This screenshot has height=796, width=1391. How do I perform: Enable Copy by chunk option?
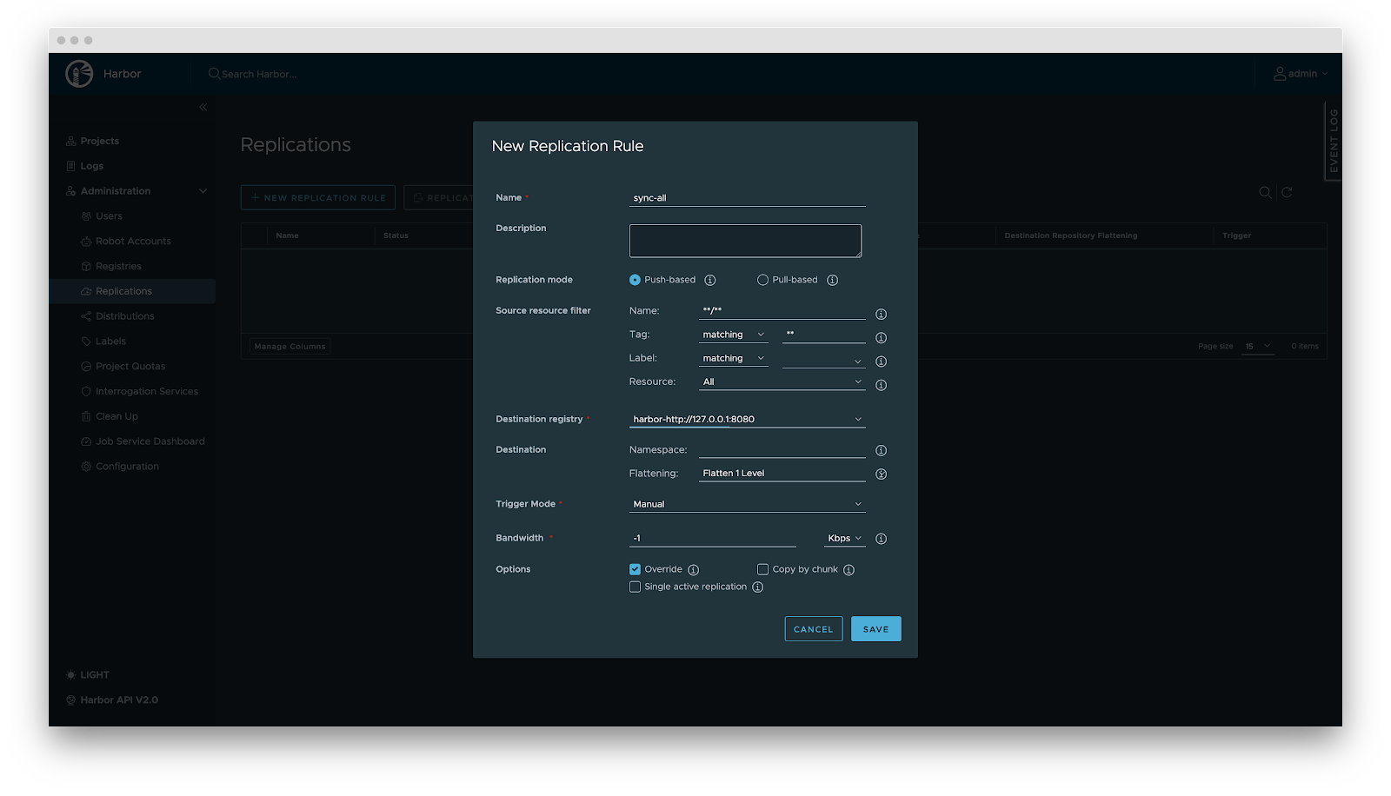point(762,569)
